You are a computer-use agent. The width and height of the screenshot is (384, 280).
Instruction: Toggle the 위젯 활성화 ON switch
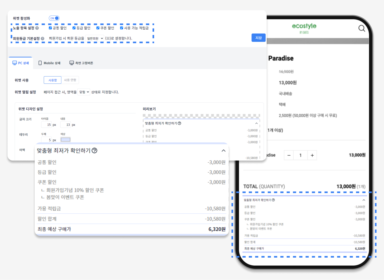click(54, 18)
